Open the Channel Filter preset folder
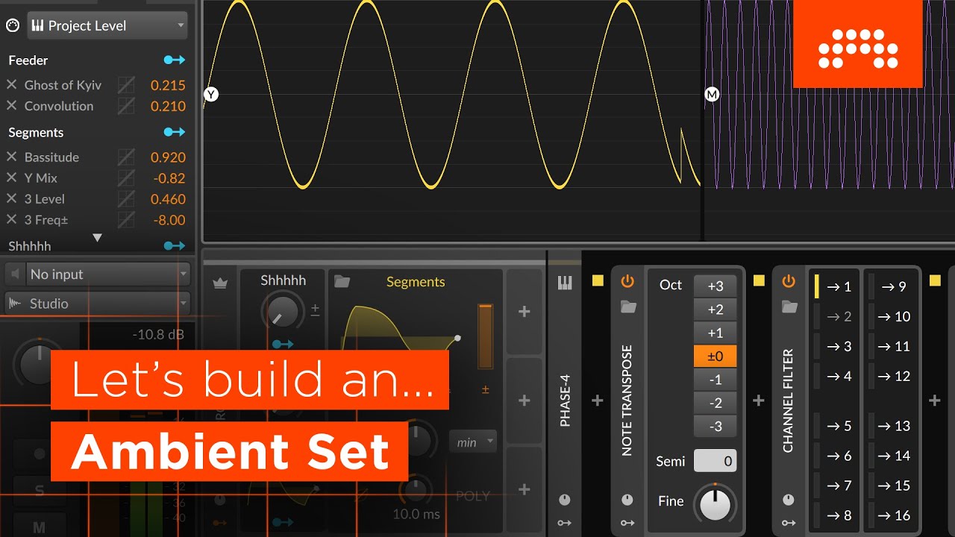 [789, 307]
